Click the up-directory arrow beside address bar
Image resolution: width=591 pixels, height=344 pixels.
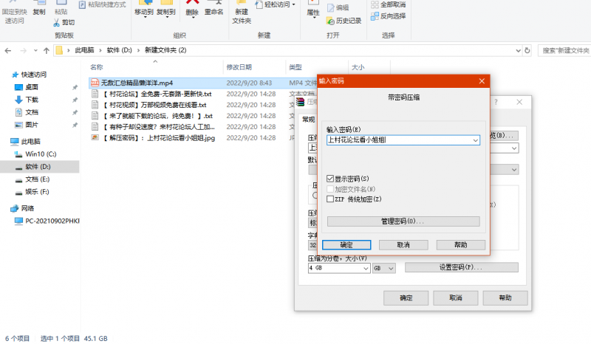click(44, 50)
